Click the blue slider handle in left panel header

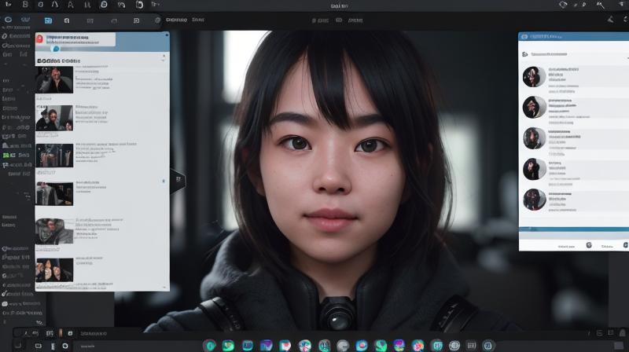tap(56, 49)
